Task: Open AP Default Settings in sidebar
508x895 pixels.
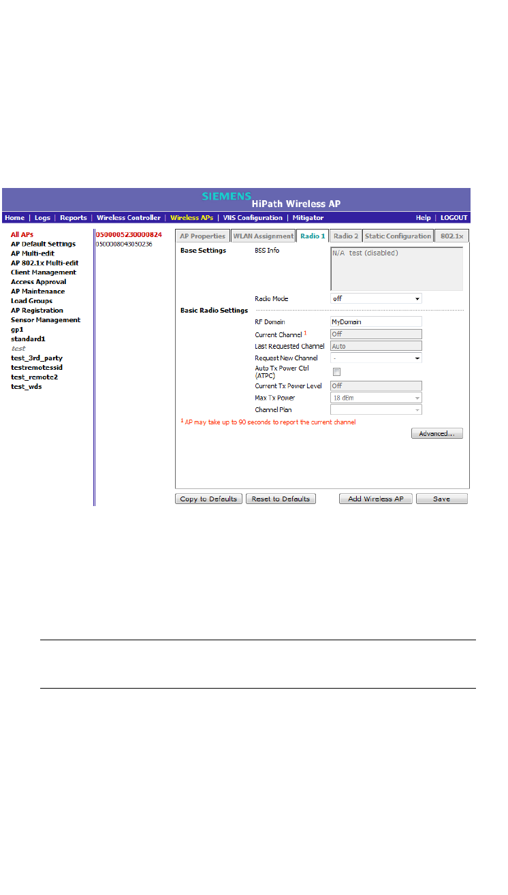Action: pos(44,244)
